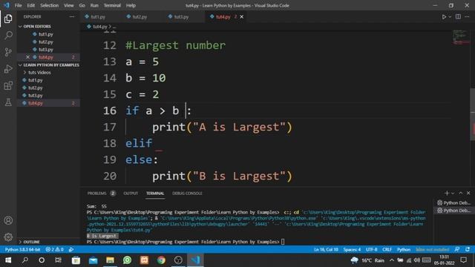475x267 pixels.
Task: Launch Google Chrome from the taskbar
Action: point(161,260)
